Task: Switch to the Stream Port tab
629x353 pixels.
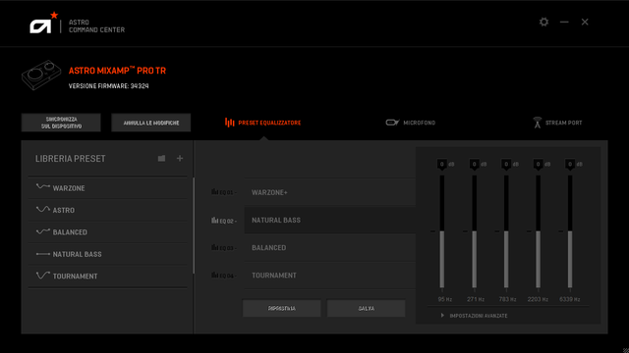Action: 557,123
